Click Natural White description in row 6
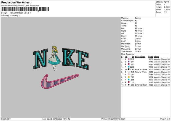The height and width of the screenshot is (121, 171). 141,72
